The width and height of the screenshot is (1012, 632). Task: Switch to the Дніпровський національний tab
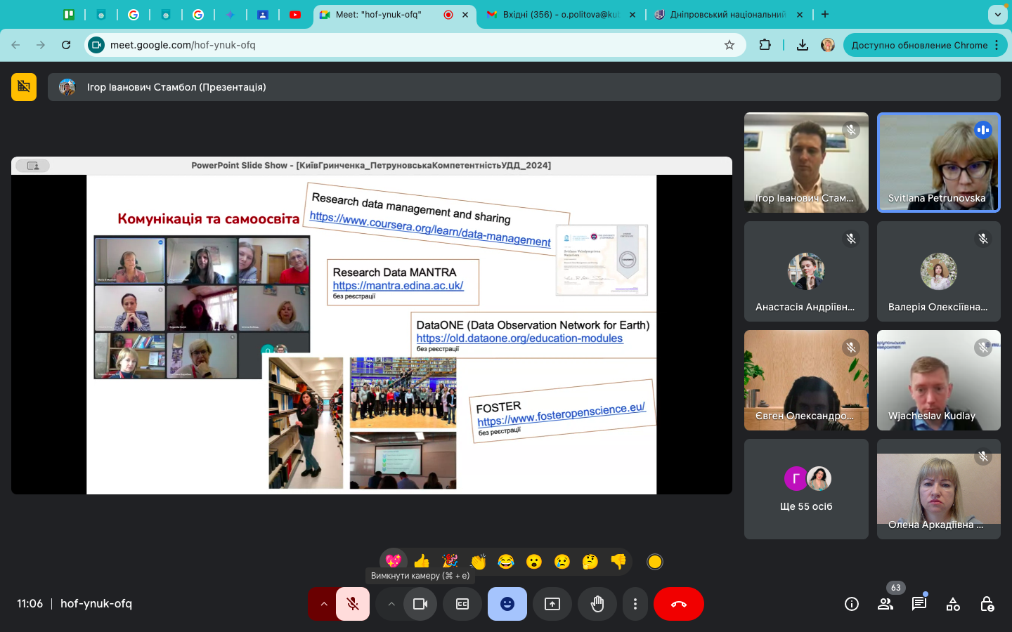pos(727,14)
